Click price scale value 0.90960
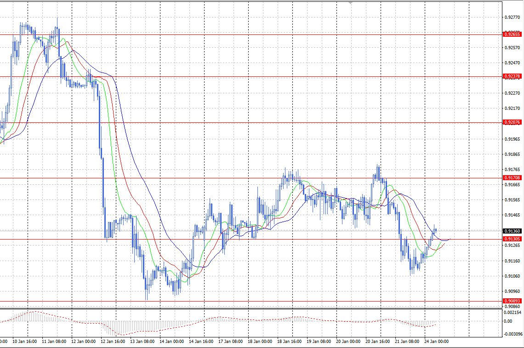The image size is (524, 348). (513, 291)
